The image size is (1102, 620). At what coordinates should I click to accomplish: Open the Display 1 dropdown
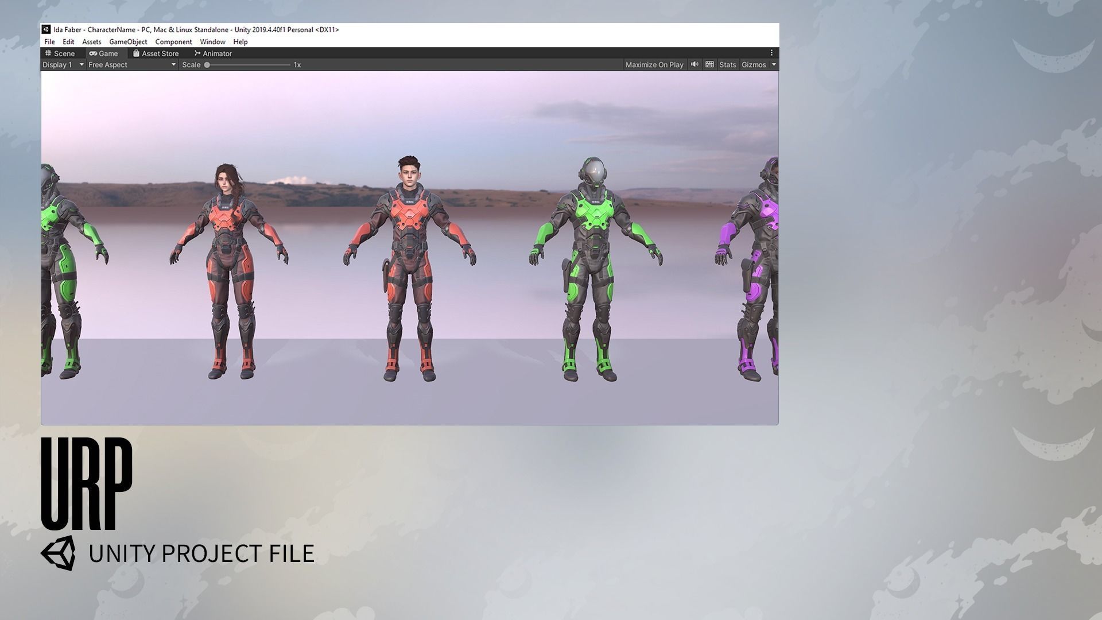(x=63, y=65)
